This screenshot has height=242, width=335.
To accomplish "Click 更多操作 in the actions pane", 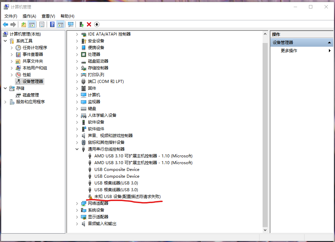I will [x=289, y=51].
